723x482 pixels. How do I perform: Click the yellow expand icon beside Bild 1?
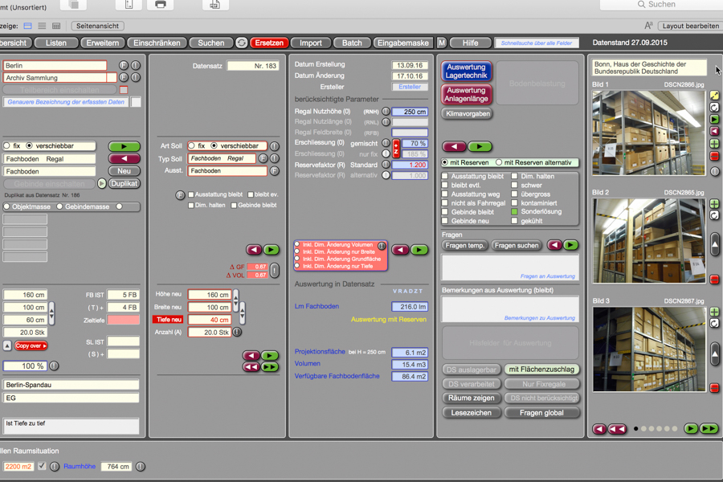pos(714,96)
